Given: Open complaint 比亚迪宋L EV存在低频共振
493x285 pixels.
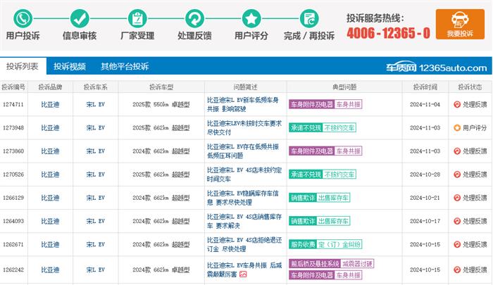Looking at the screenshot, I should (x=243, y=151).
